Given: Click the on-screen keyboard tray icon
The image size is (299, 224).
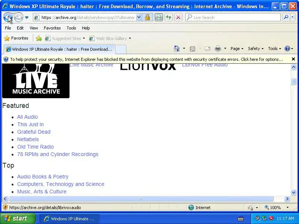Looking at the screenshot, I should (x=241, y=218).
